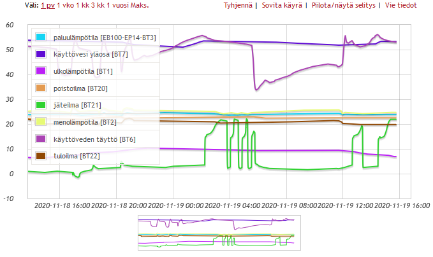Viewport: 433px width, 257px height.
Task: Select the 1 vko time range
Action: point(66,5)
